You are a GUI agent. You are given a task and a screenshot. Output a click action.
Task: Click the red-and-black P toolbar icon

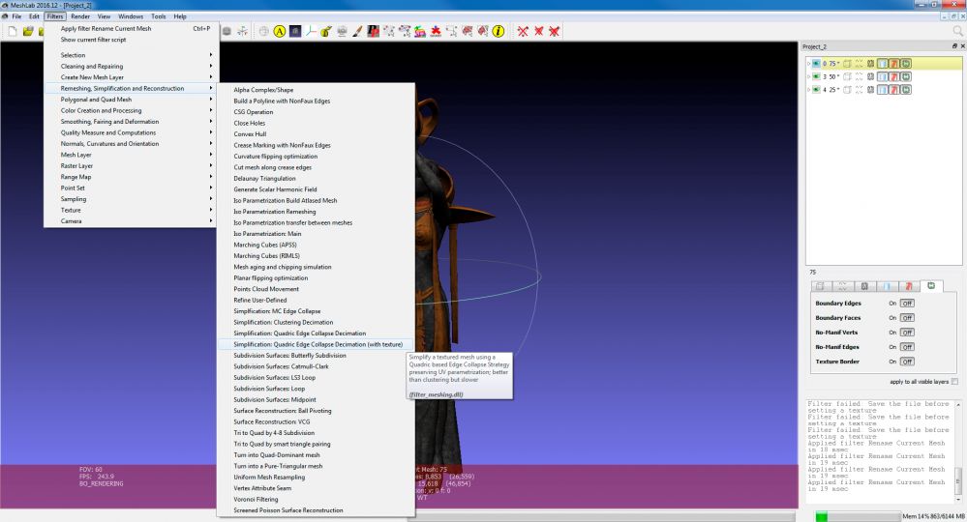tap(373, 31)
